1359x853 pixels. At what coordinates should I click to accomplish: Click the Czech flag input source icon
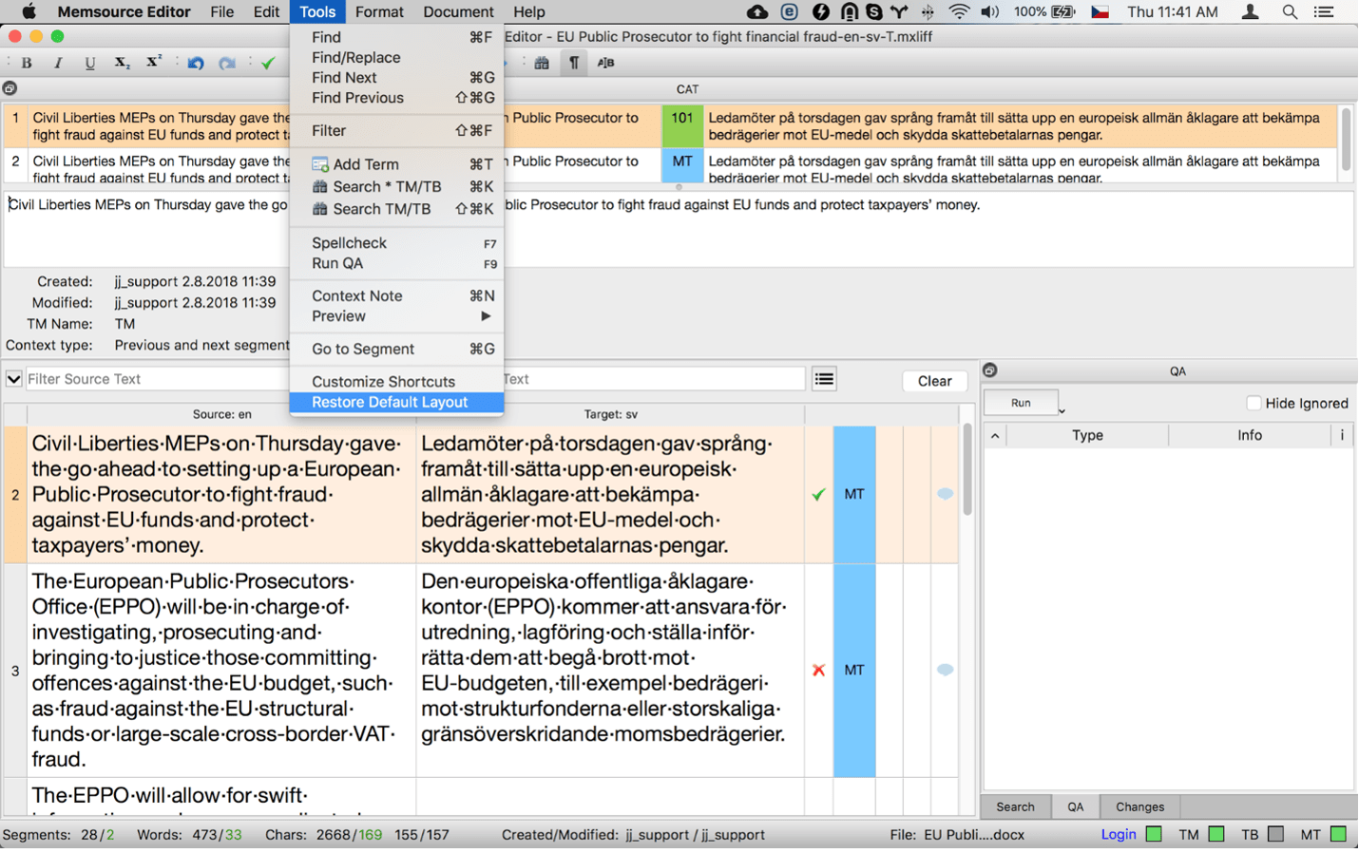pyautogui.click(x=1100, y=11)
